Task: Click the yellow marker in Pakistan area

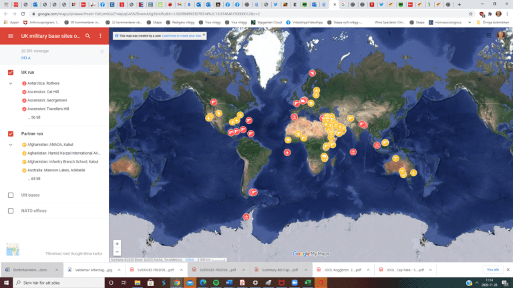Action: (351, 118)
